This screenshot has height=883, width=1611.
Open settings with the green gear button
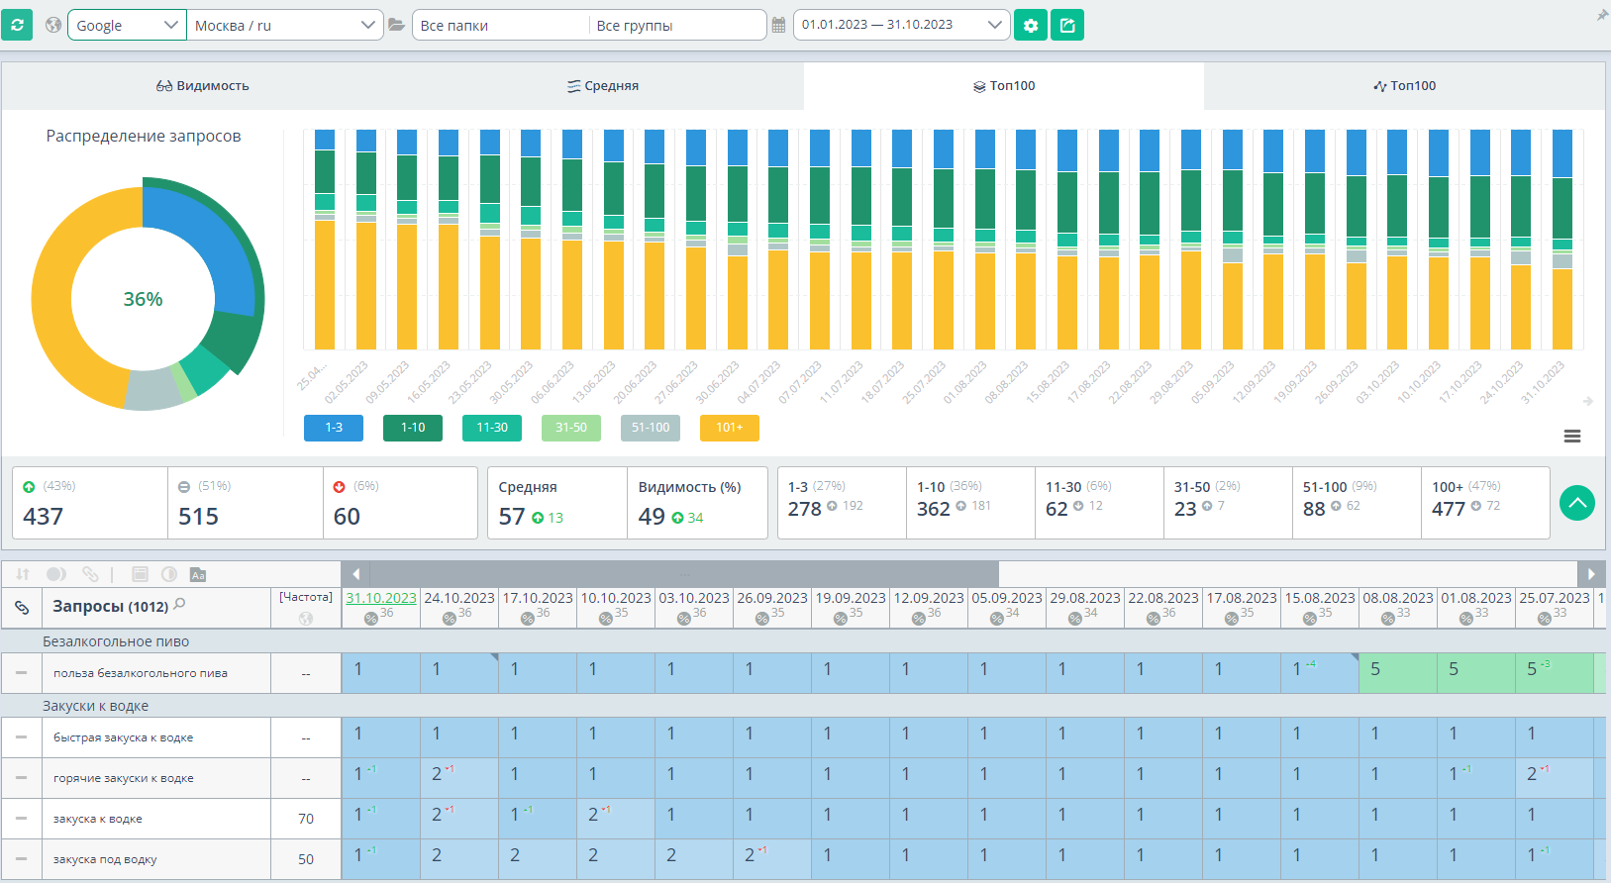[1031, 25]
